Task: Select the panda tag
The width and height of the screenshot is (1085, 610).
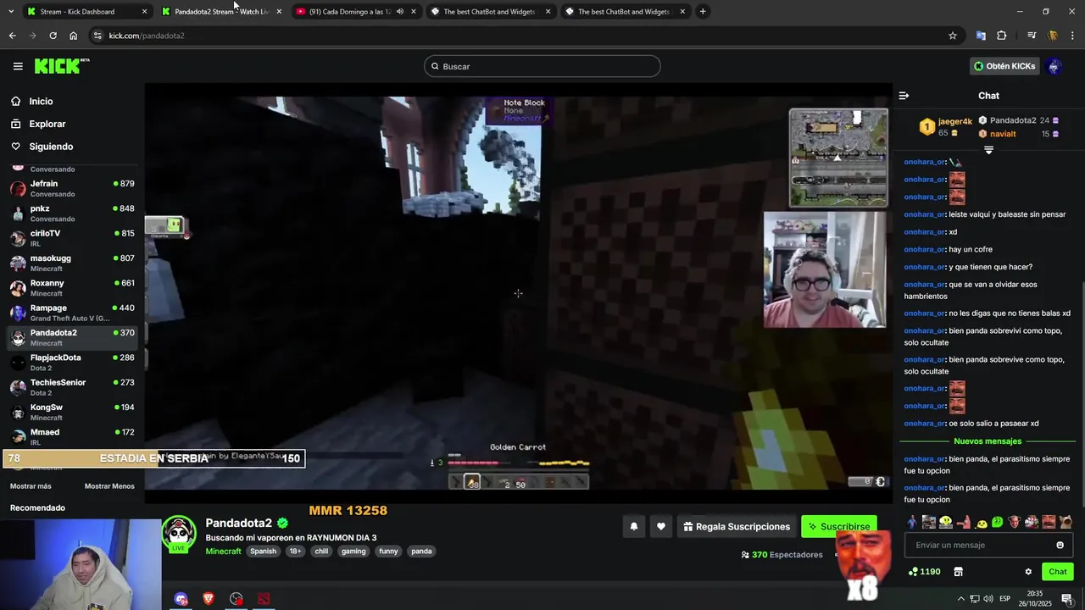Action: pos(421,551)
